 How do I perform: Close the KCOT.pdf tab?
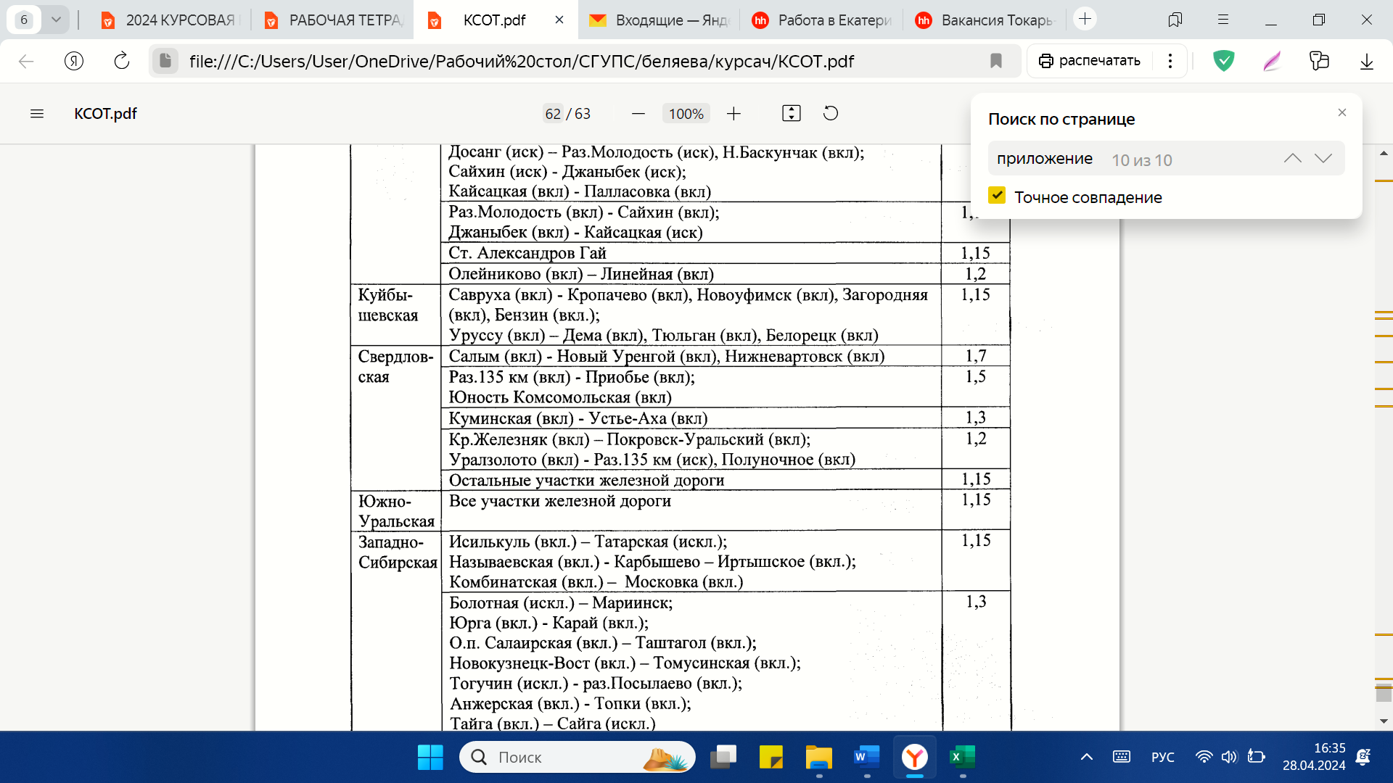click(x=559, y=20)
